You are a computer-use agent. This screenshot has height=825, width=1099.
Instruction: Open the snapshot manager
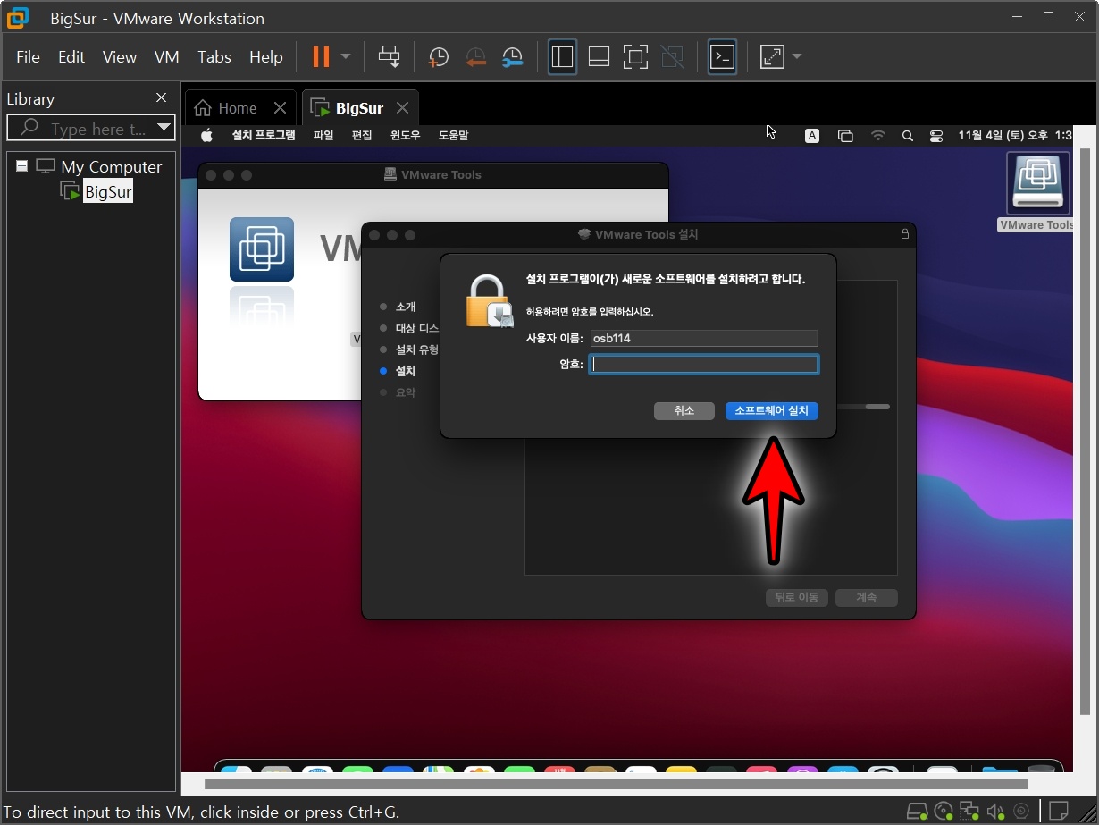(x=512, y=57)
